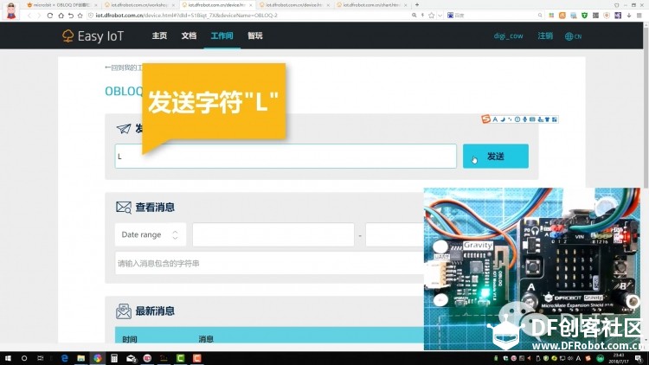Viewport: 649px width, 365px height.
Task: Select the 工作间 workshop tab
Action: pos(222,36)
